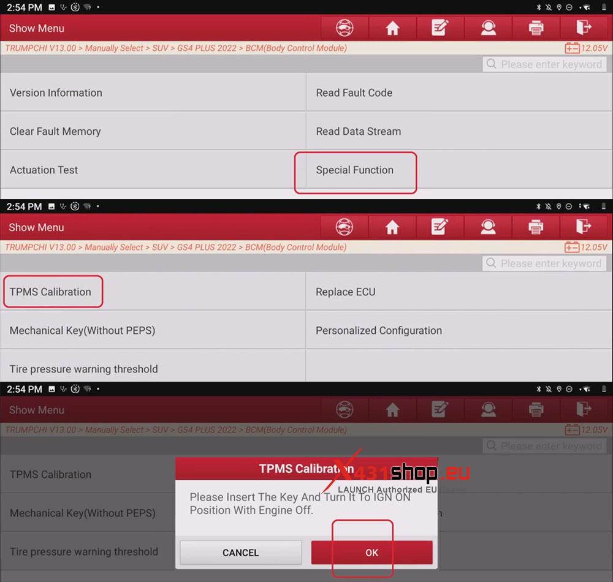The image size is (613, 582).
Task: Tap 2:54 PM clock in top status bar
Action: pos(25,7)
